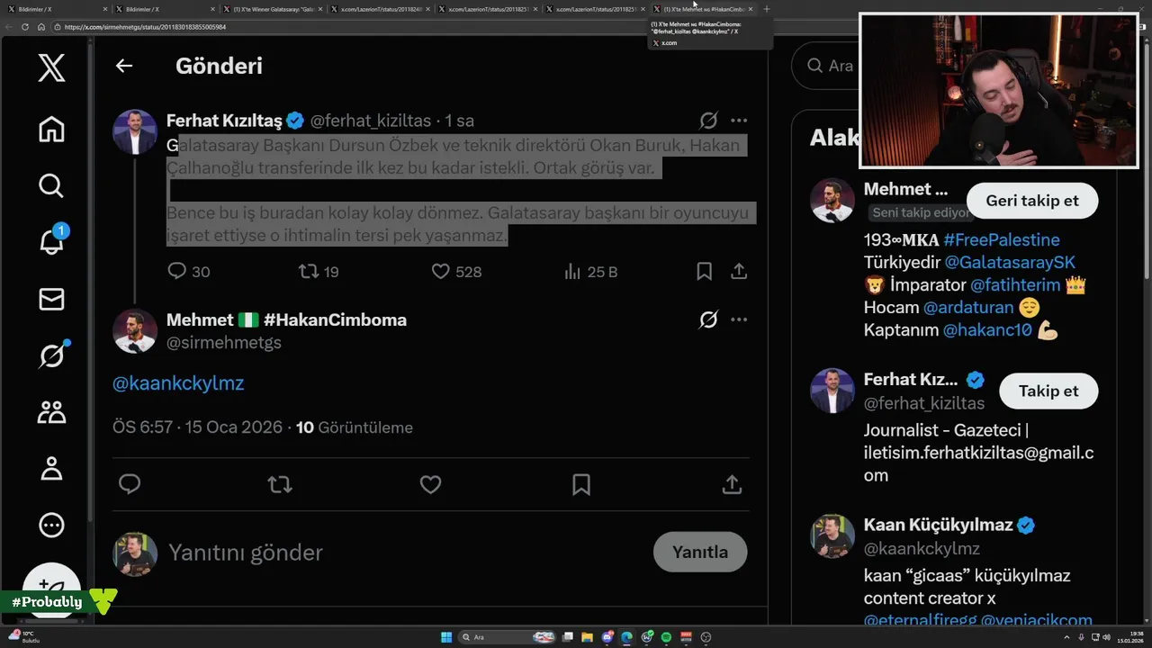The image size is (1152, 648).
Task: Go to X home via the logo
Action: [x=51, y=67]
